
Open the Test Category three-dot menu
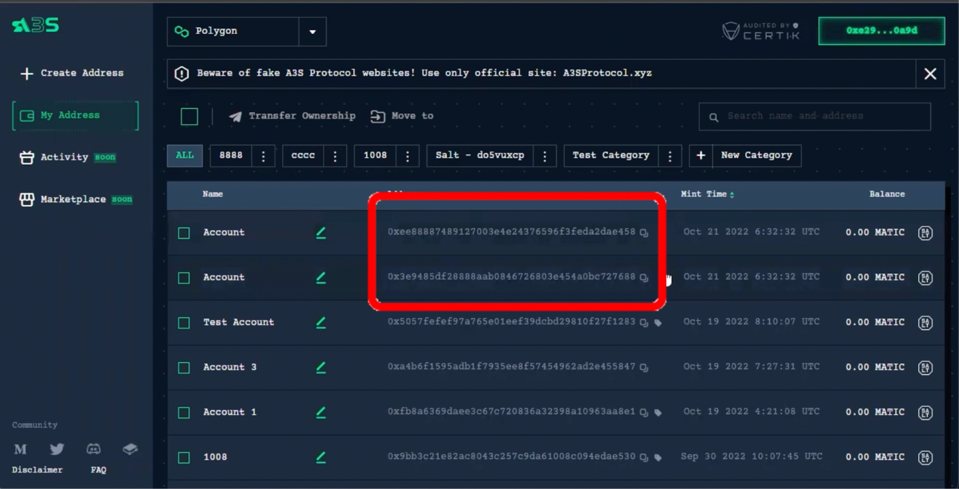670,156
